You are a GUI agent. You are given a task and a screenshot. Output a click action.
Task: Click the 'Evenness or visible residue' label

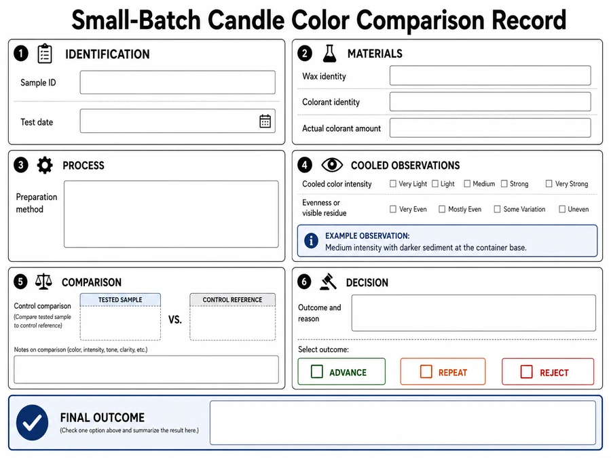click(325, 208)
